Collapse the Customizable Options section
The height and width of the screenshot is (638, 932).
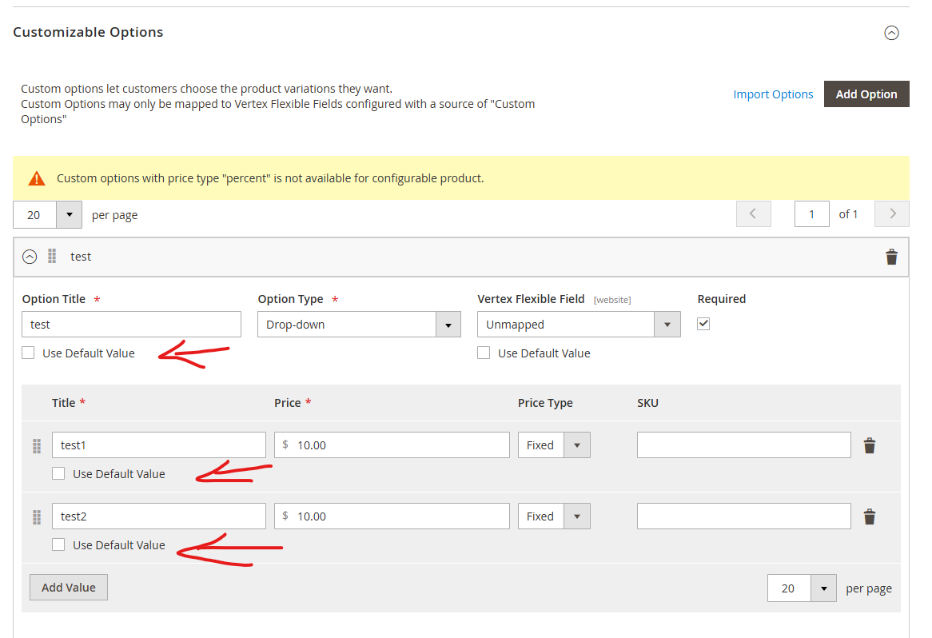pos(891,33)
